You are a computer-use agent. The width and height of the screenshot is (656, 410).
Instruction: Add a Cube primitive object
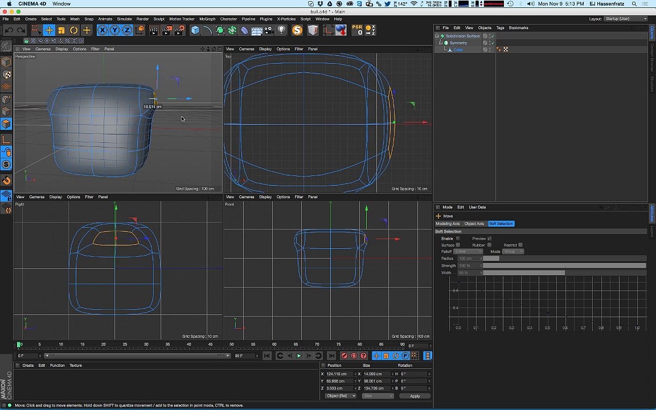[195, 30]
